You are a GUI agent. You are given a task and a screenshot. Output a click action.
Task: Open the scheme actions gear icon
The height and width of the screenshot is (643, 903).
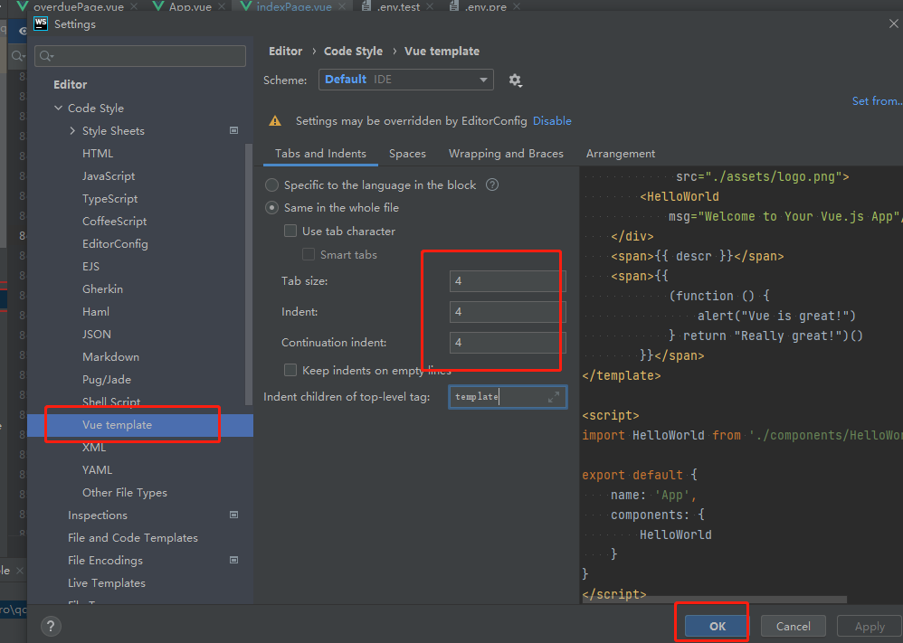click(515, 80)
